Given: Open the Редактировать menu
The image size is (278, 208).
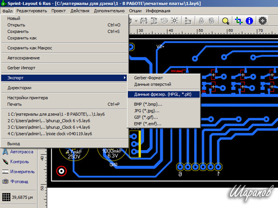Looking at the screenshot, I should 32,11.
